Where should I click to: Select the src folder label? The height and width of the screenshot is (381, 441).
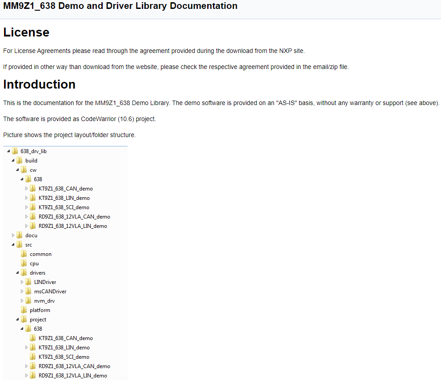(28, 245)
